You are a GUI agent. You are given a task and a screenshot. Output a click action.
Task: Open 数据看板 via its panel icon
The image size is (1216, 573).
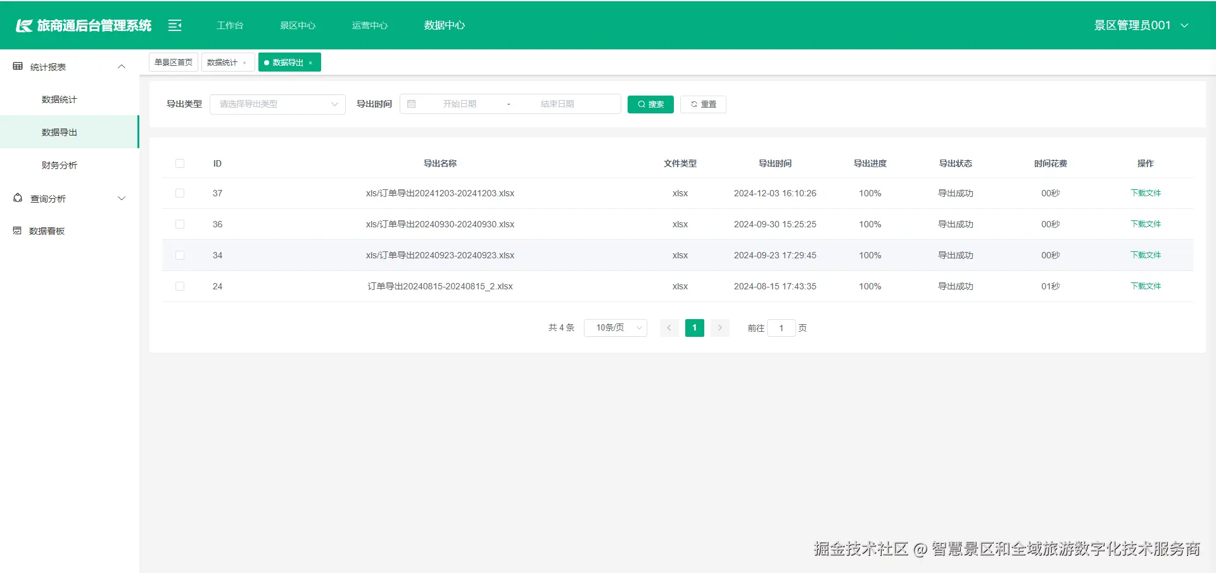pos(17,230)
